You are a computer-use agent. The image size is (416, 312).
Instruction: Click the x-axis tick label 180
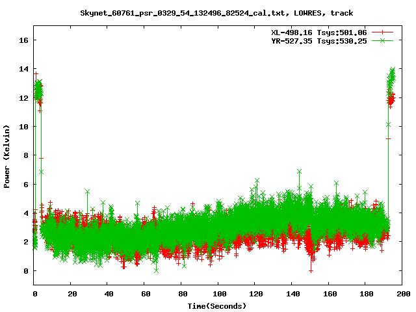tap(367, 294)
